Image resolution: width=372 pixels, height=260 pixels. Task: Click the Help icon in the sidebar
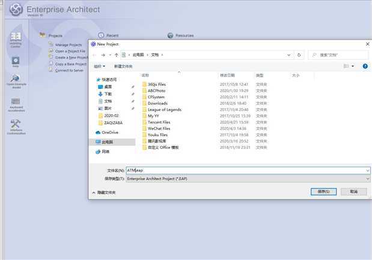coord(16,61)
